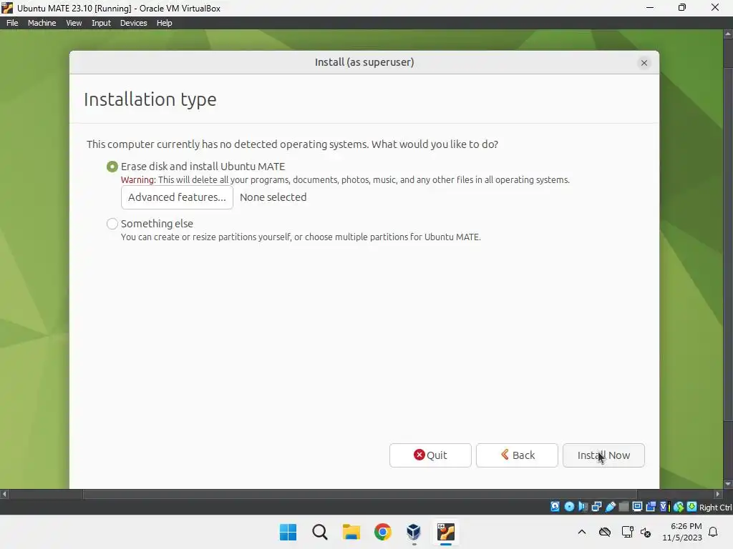Minimize the VirtualBox VM window
The image size is (733, 549).
[x=650, y=7]
